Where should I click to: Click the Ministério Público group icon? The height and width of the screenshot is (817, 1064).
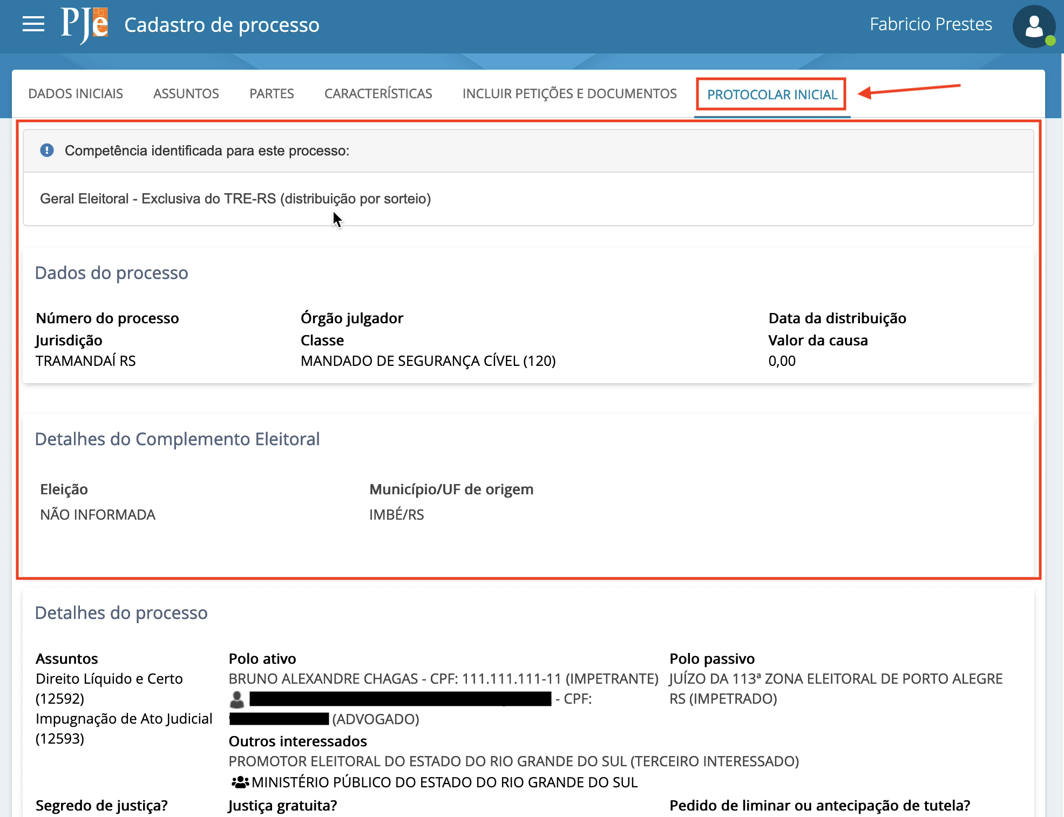(240, 782)
